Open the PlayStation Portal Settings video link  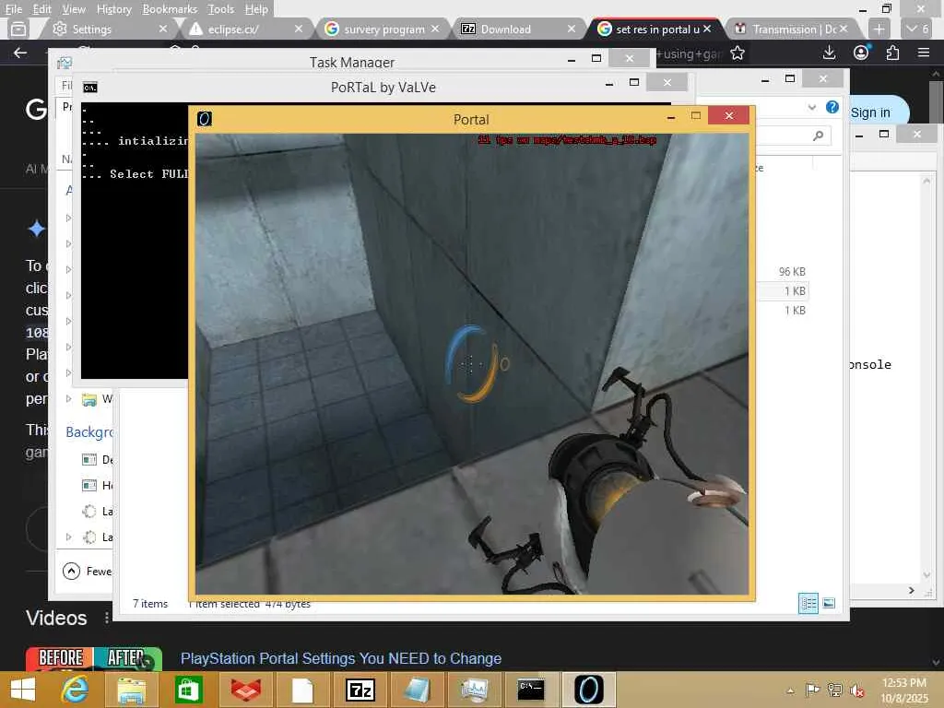click(341, 658)
